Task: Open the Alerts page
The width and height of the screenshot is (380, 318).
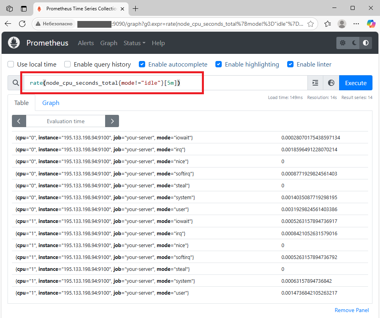Action: (x=86, y=43)
